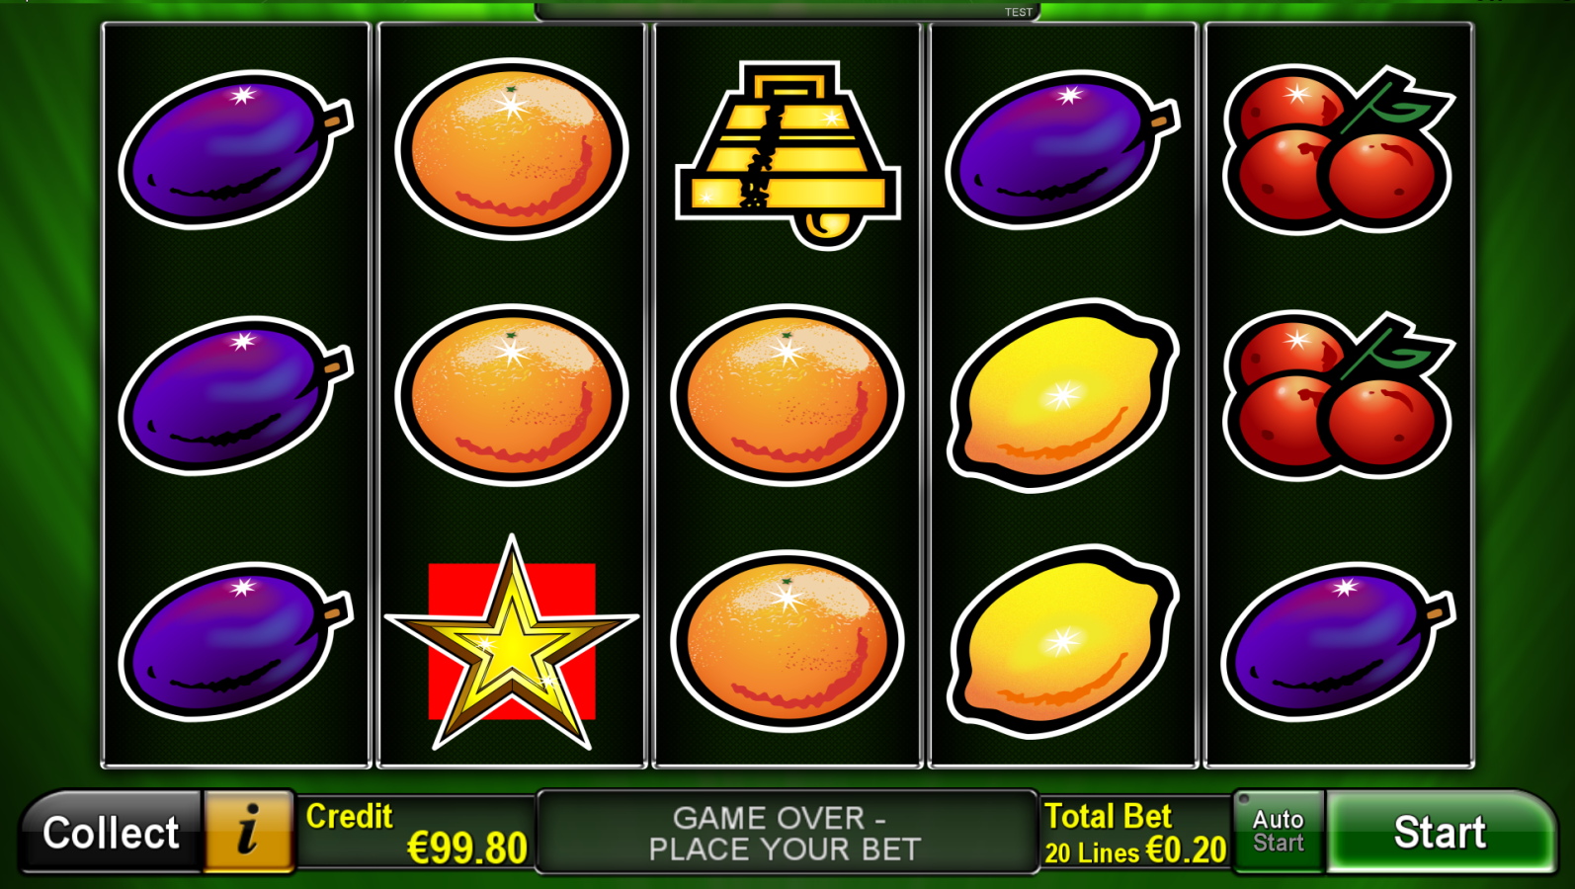Screen dimensions: 1575x889
Task: Toggle the Auto Start option
Action: (x=1279, y=832)
